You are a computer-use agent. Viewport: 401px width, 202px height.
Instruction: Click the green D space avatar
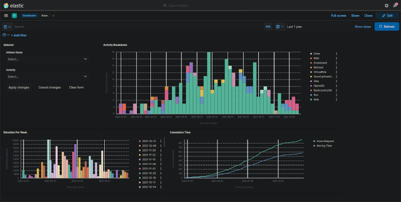point(14,15)
